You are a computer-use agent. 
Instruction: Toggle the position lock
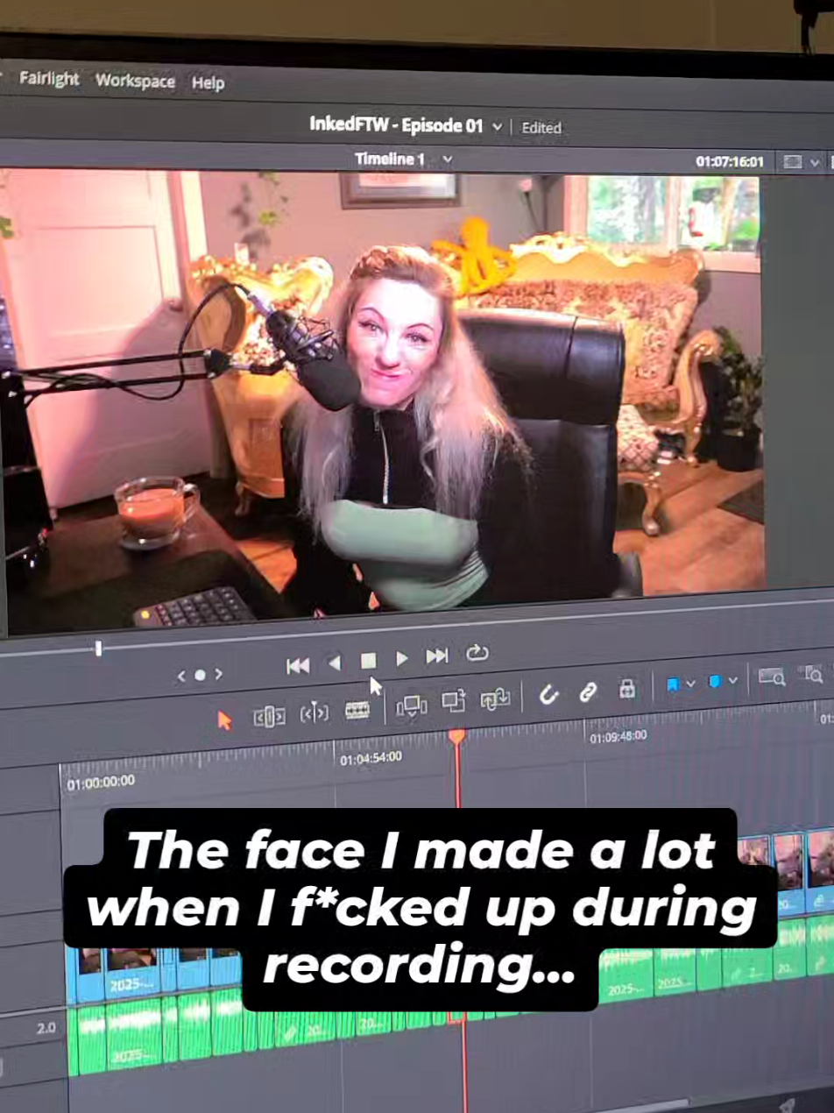(627, 689)
